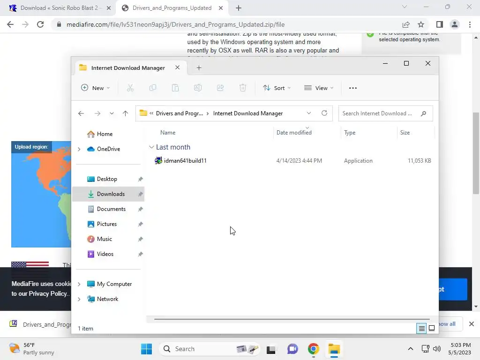The width and height of the screenshot is (480, 360).
Task: Close the Drivers_and_Programs_Updated Chrome tab
Action: point(221,8)
